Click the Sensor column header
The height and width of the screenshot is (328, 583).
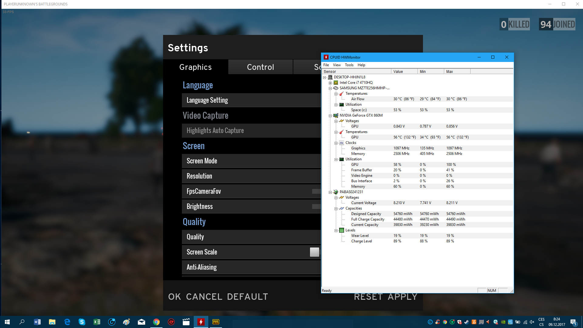(x=356, y=72)
